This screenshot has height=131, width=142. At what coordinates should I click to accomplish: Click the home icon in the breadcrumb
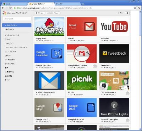tap(37, 13)
